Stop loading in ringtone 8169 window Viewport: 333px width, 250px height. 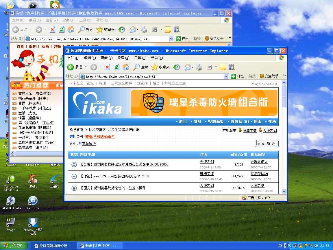coord(52,29)
